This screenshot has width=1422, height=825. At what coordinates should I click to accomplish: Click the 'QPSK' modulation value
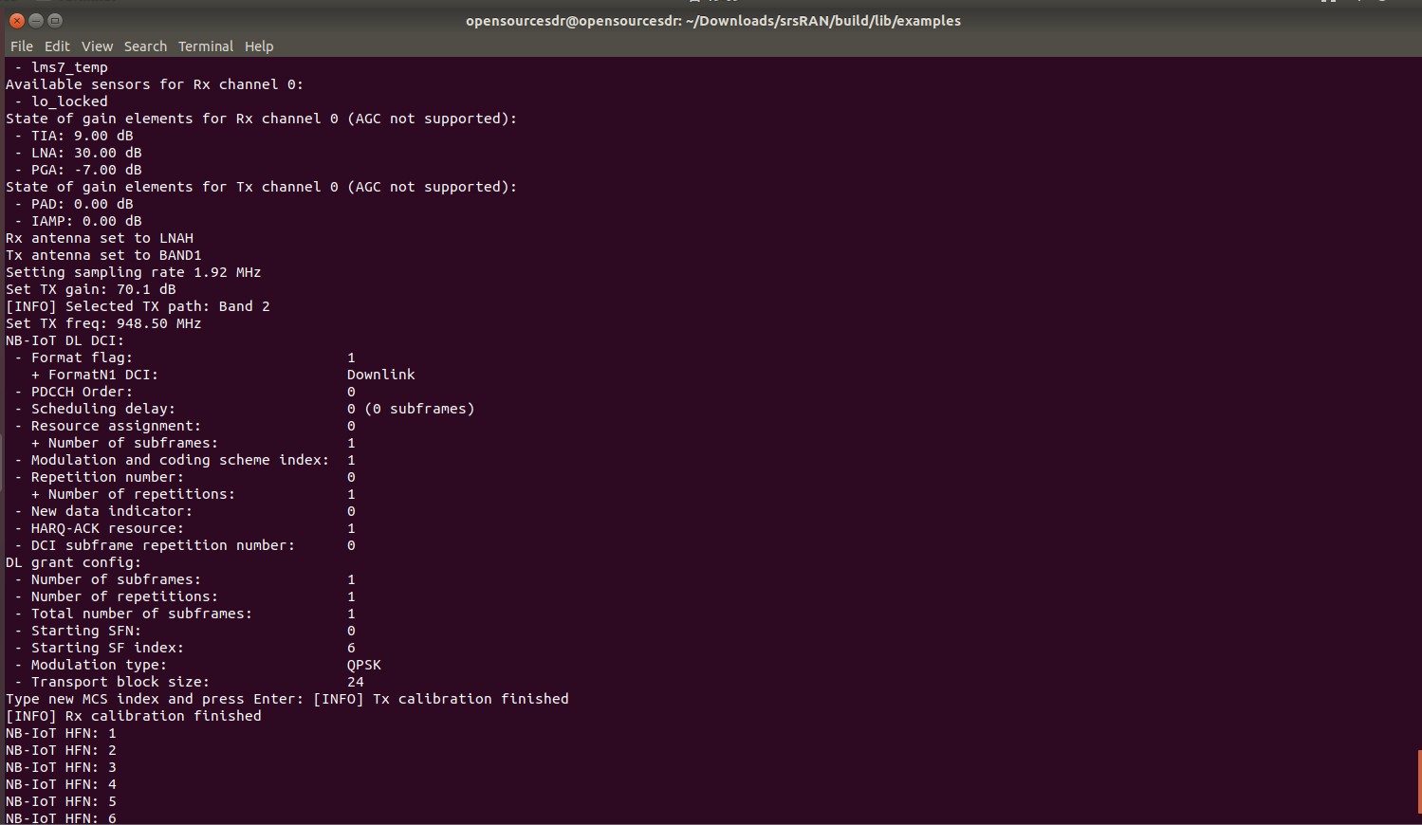(x=364, y=665)
